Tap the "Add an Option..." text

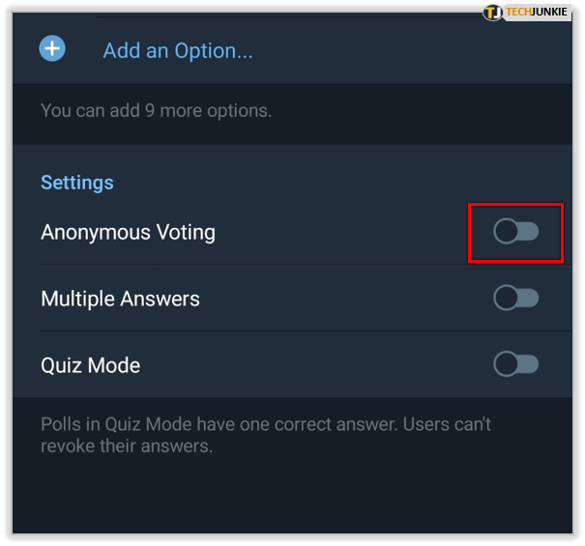coord(178,50)
